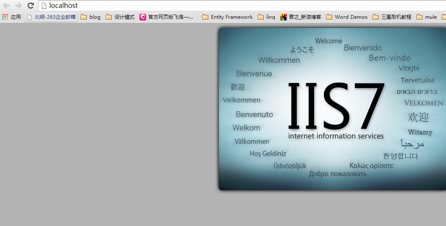This screenshot has height=226, width=446.
Task: Click the "Добро пожаловать" greeting text
Action: coord(337,174)
